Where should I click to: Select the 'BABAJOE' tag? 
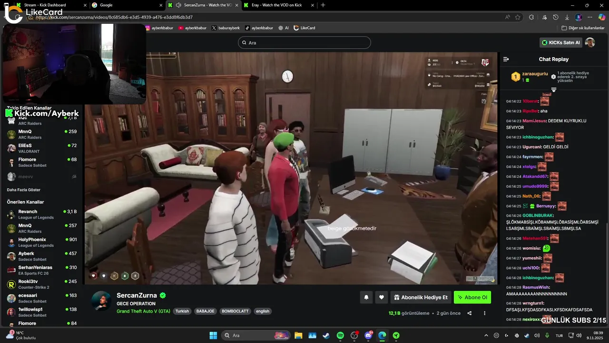[x=206, y=311]
